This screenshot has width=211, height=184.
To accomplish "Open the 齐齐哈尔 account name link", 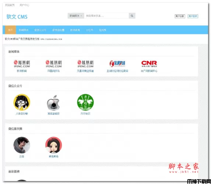I will pyautogui.click(x=85, y=114).
